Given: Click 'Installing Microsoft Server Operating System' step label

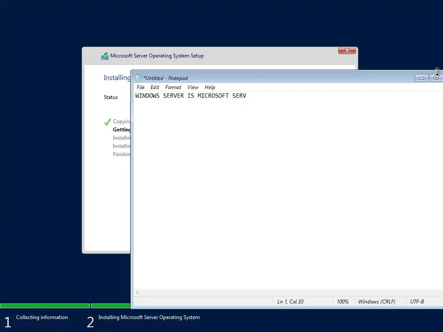Looking at the screenshot, I should tap(149, 317).
